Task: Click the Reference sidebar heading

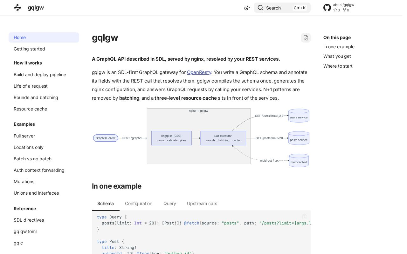Action: 25,209
